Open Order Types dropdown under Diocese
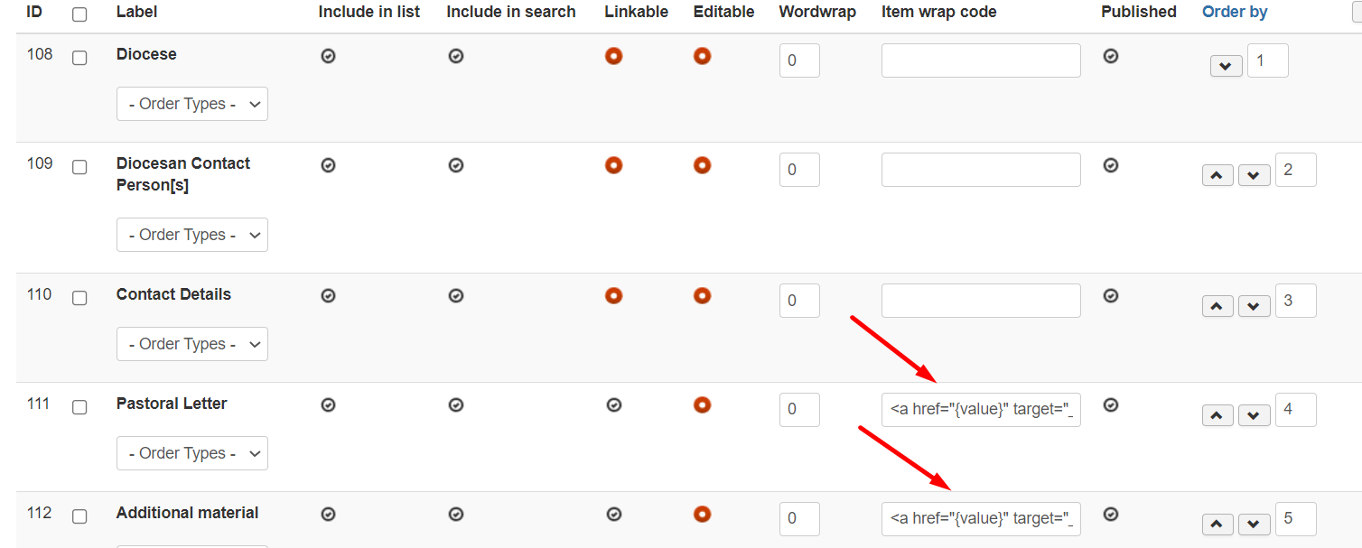1362x548 pixels. 192,104
